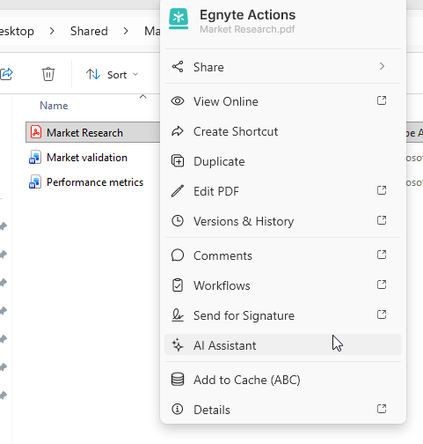The width and height of the screenshot is (423, 444).
Task: Open Details menu entry
Action: click(283, 410)
